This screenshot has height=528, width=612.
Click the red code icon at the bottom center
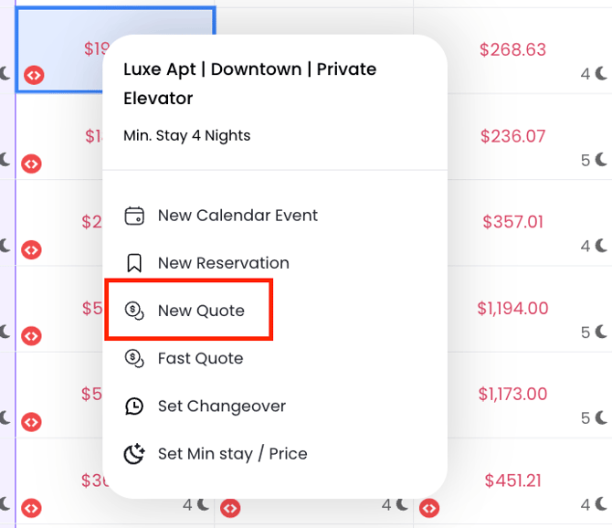click(x=230, y=507)
